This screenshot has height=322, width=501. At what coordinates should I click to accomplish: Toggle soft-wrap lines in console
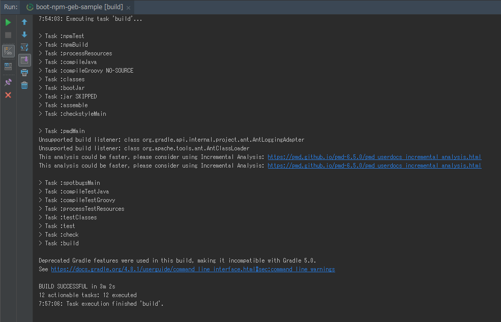click(24, 47)
